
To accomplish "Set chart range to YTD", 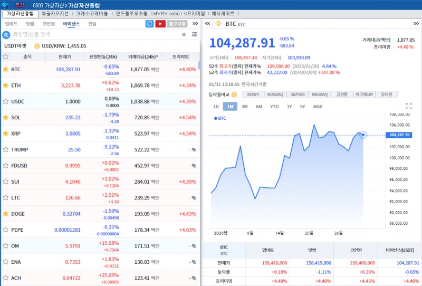I will [x=274, y=107].
